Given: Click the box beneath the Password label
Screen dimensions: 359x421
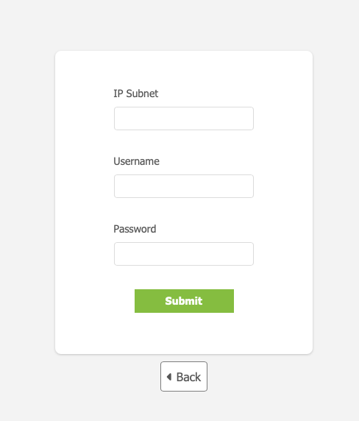Looking at the screenshot, I should click(x=184, y=254).
